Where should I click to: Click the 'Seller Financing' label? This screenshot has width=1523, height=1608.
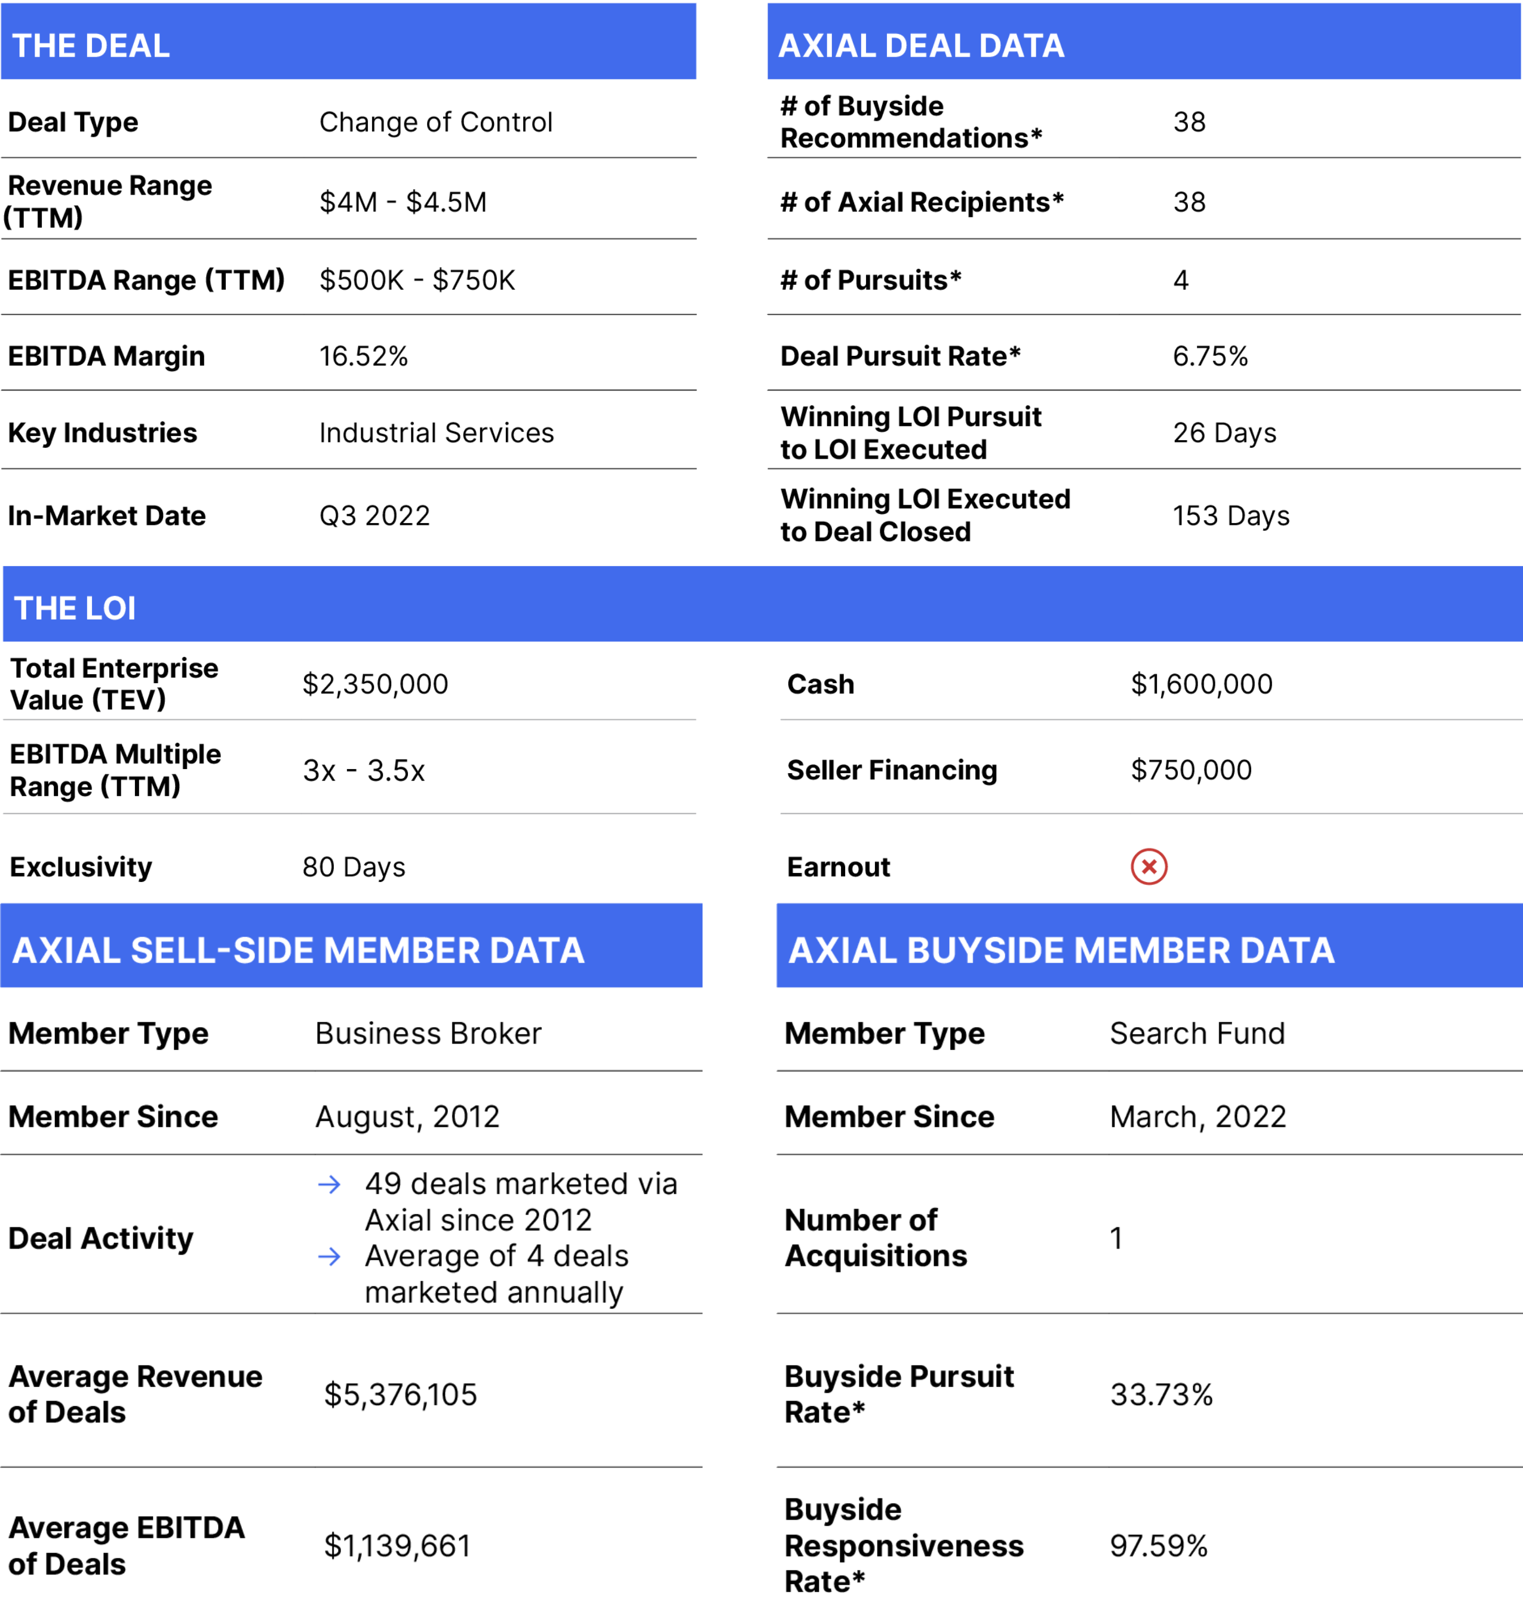pos(891,770)
